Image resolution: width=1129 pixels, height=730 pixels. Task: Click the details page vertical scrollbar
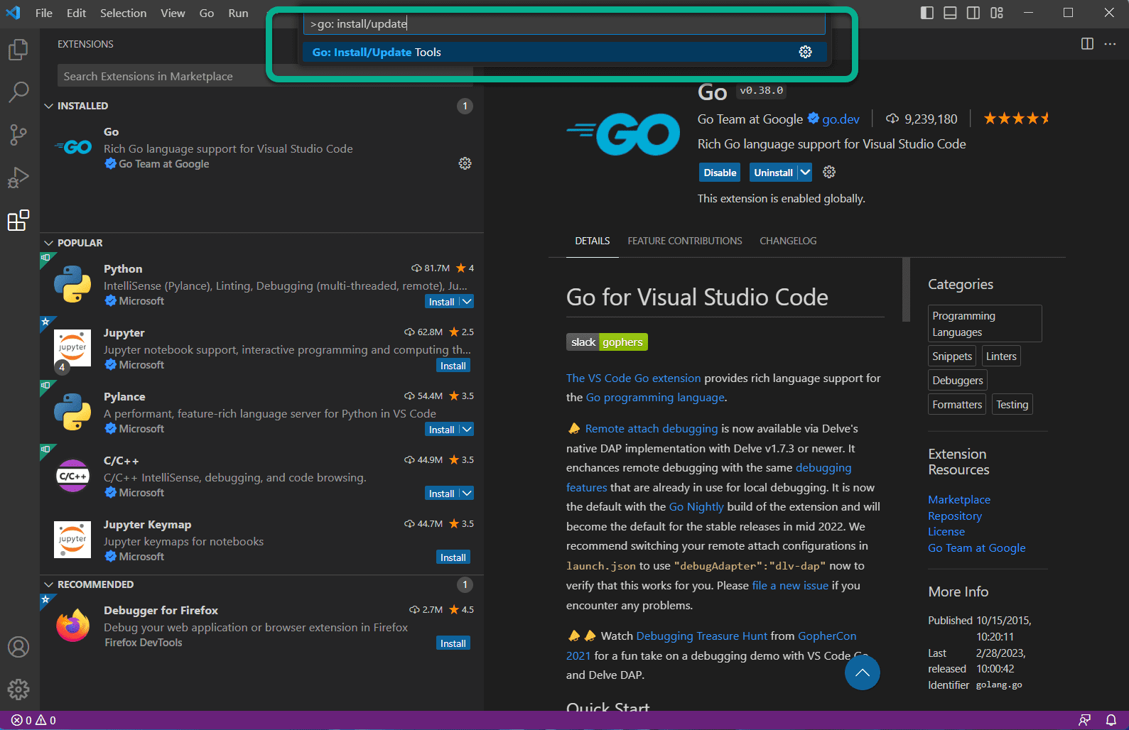click(x=906, y=290)
